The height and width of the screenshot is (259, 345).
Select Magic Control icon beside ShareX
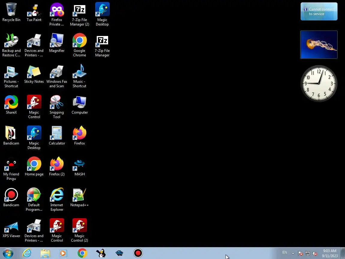point(34,107)
